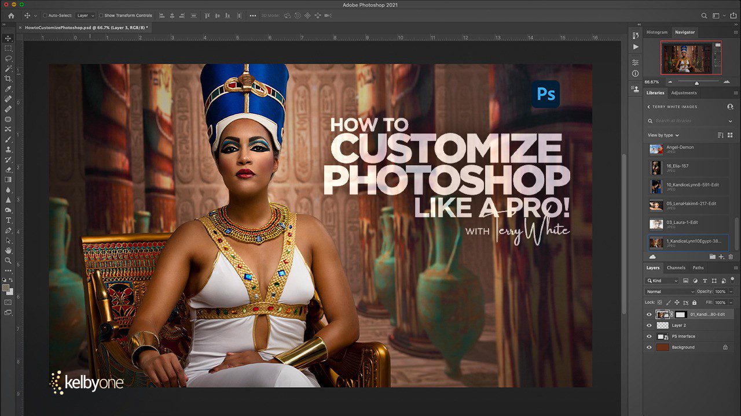Hide the PS Interface layer
Viewport: 741px width, 416px height.
click(649, 336)
